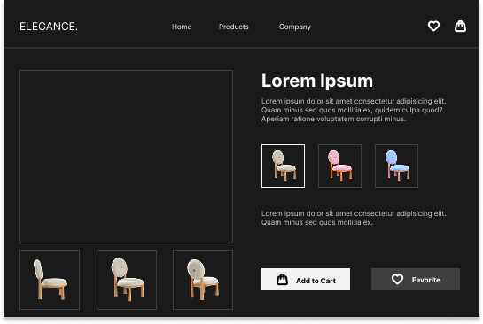The height and width of the screenshot is (324, 483).
Task: View the angled rear chair thumbnail on the right
Action: tap(203, 280)
